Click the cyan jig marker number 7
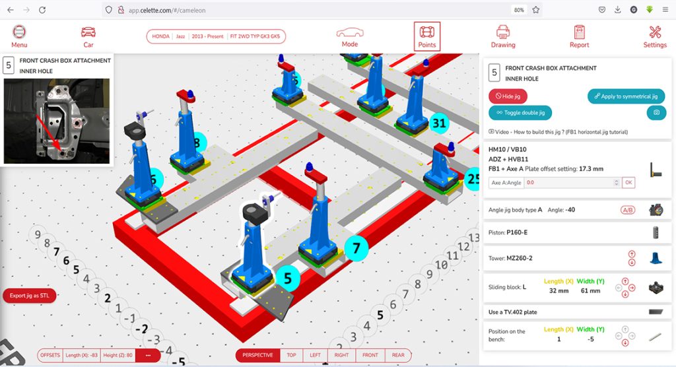 point(356,248)
